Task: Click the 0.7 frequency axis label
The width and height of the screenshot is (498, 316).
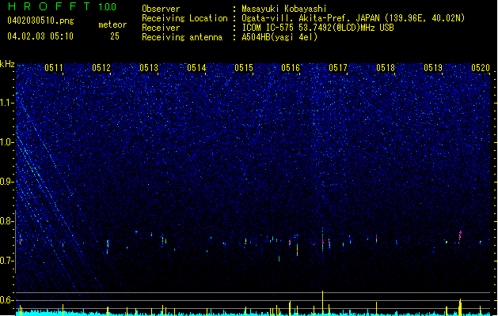Action: pos(6,261)
